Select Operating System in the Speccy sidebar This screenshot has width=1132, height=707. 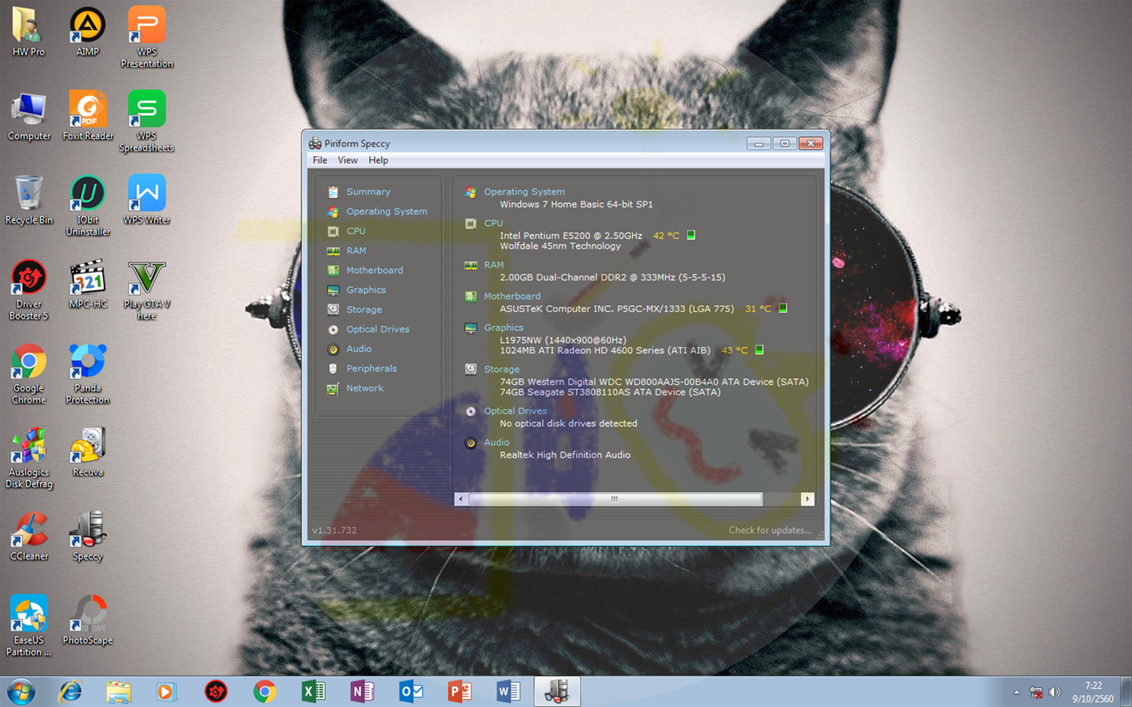(386, 211)
